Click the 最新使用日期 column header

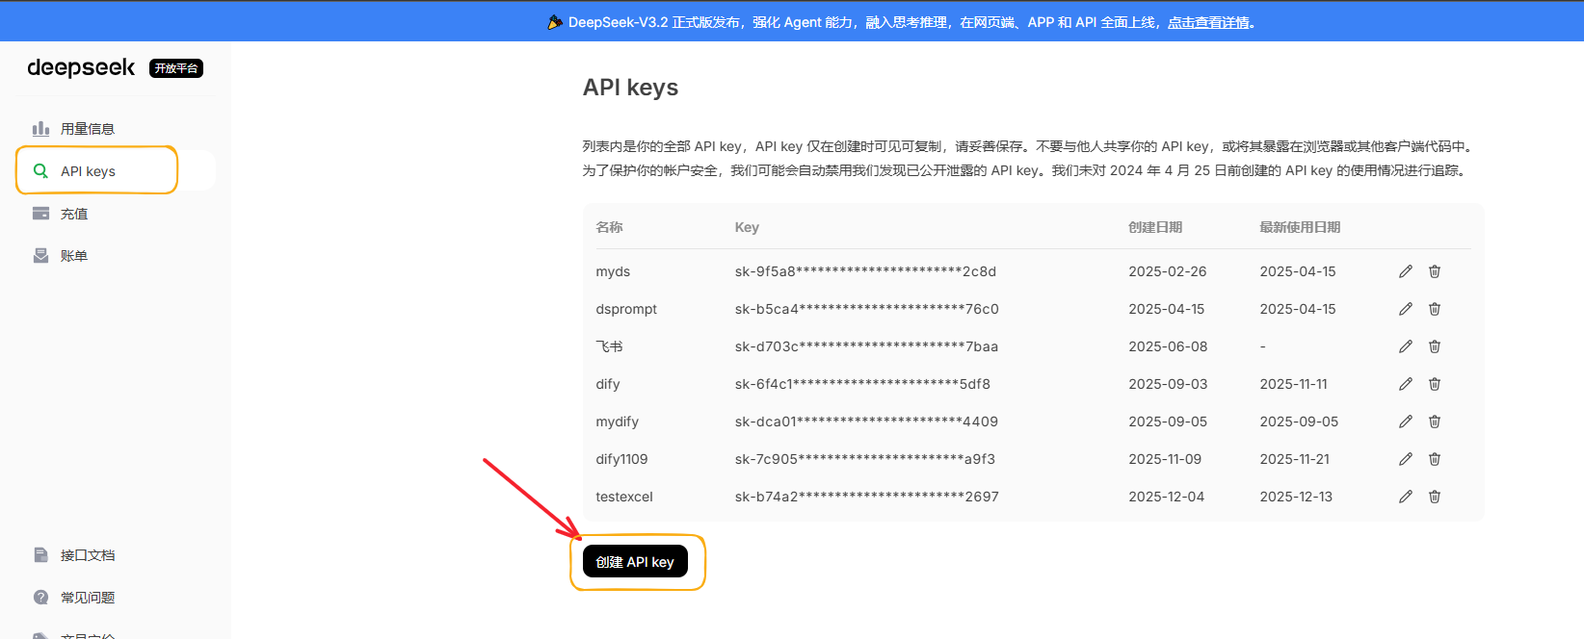(1300, 227)
